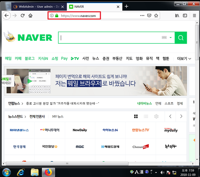200x177 pixels.
Task: Go to previous newsstand page arrow
Action: coord(170,116)
